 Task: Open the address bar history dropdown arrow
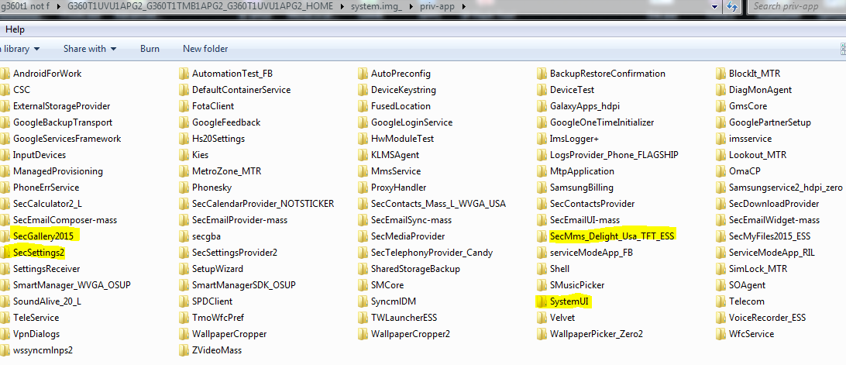click(x=715, y=6)
